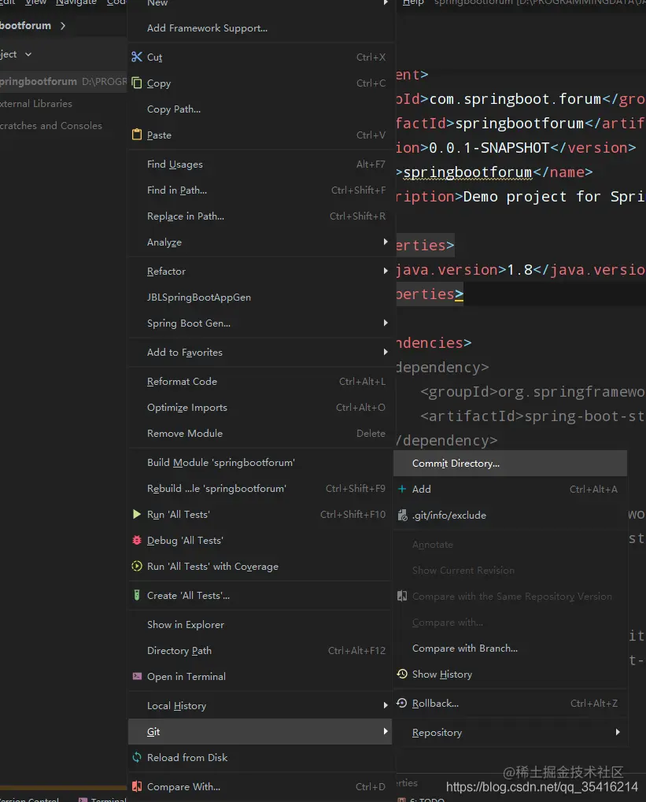Click the Open in Terminal icon

coord(137,676)
